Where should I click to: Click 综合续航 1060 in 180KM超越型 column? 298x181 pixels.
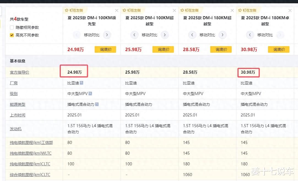click(x=187, y=175)
